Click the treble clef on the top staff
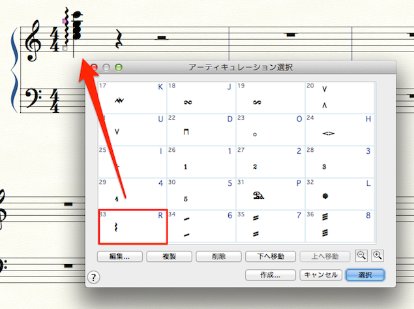 [33, 40]
